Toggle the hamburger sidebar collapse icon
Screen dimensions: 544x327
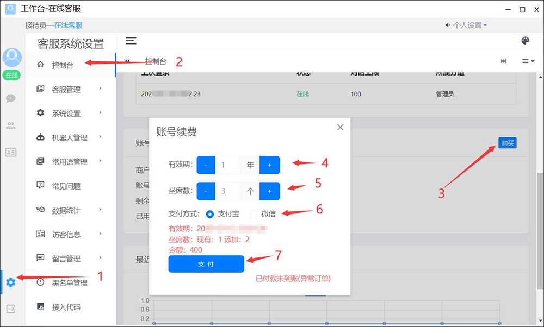[x=131, y=41]
